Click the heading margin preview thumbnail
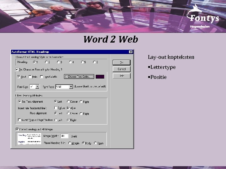The image size is (226, 169). click(x=29, y=139)
